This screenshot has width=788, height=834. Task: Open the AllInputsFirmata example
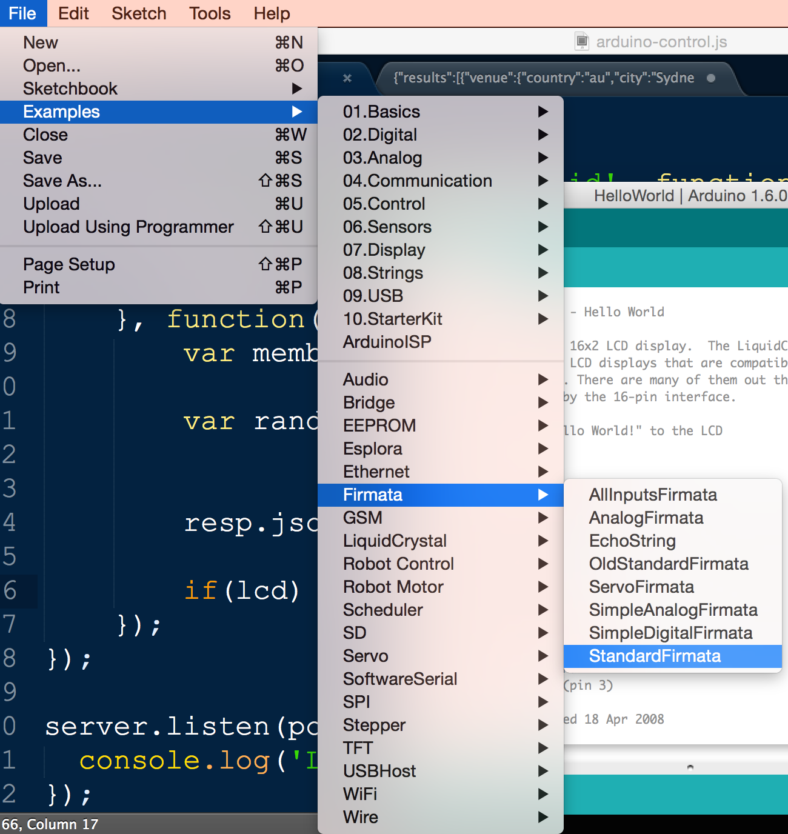673,495
